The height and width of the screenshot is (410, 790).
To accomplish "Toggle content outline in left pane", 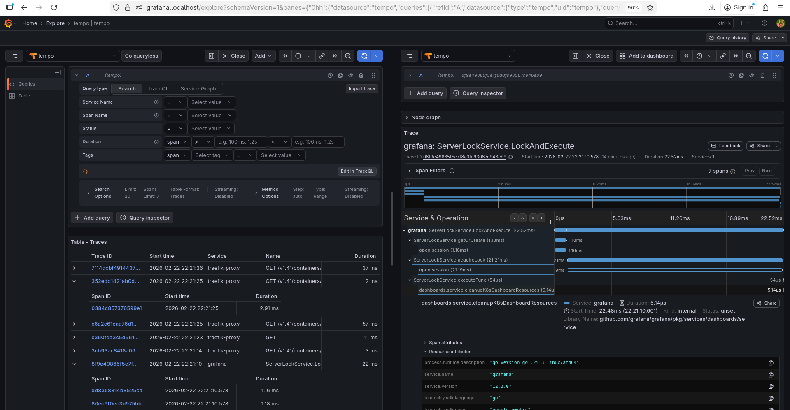I will pyautogui.click(x=15, y=56).
